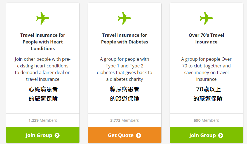Image resolution: width=247 pixels, height=146 pixels.
Task: Join the Over 70's travel insurance group
Action: pyautogui.click(x=206, y=135)
